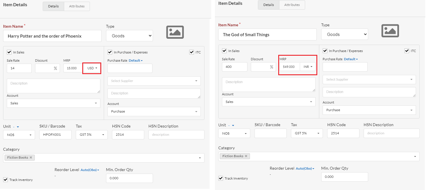Viewport: 427px width, 190px height.
Task: Toggle In Purchase / Expenses in Harry Potter form
Action: [x=110, y=52]
